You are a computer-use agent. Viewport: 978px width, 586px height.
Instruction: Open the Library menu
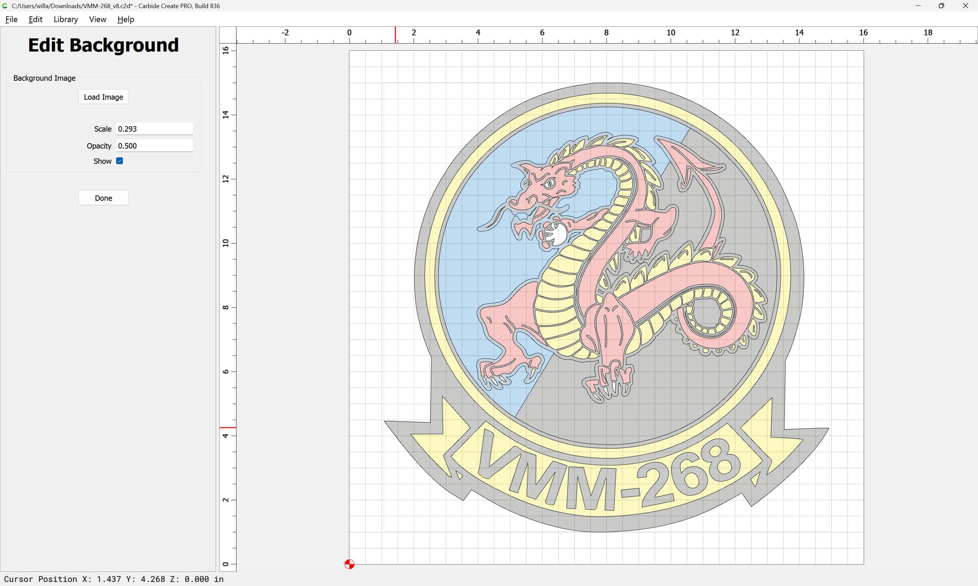click(66, 19)
